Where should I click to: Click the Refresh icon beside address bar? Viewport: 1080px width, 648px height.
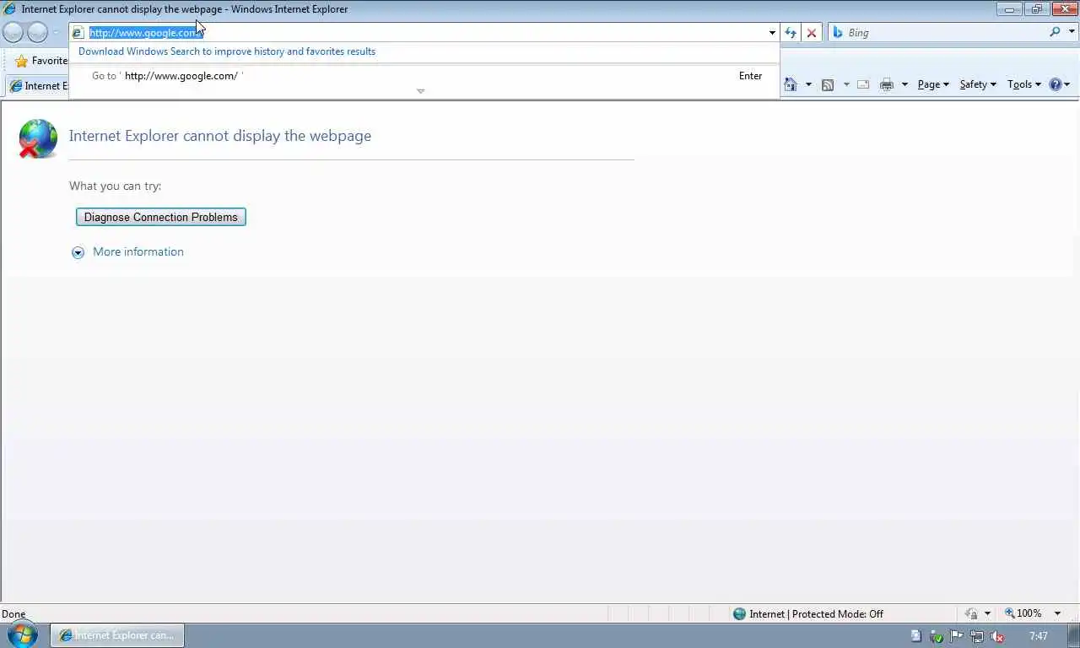point(791,33)
